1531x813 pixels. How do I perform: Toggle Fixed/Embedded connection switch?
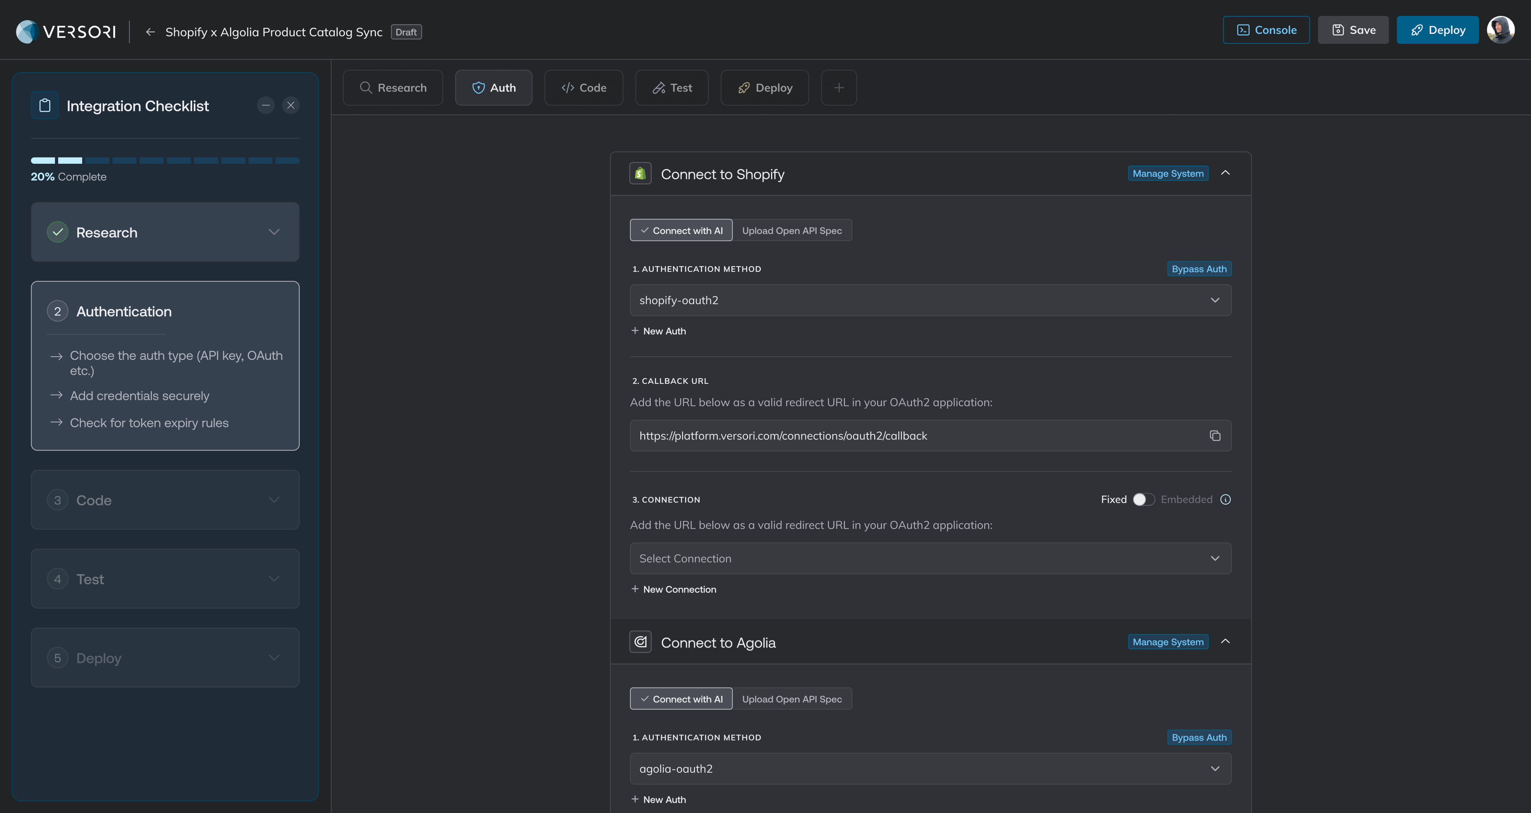click(1143, 499)
